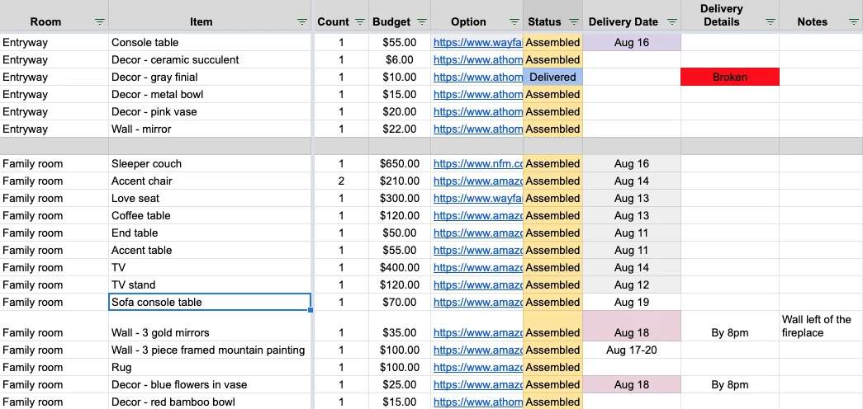This screenshot has width=863, height=409.
Task: Select the Status column header
Action: point(552,16)
